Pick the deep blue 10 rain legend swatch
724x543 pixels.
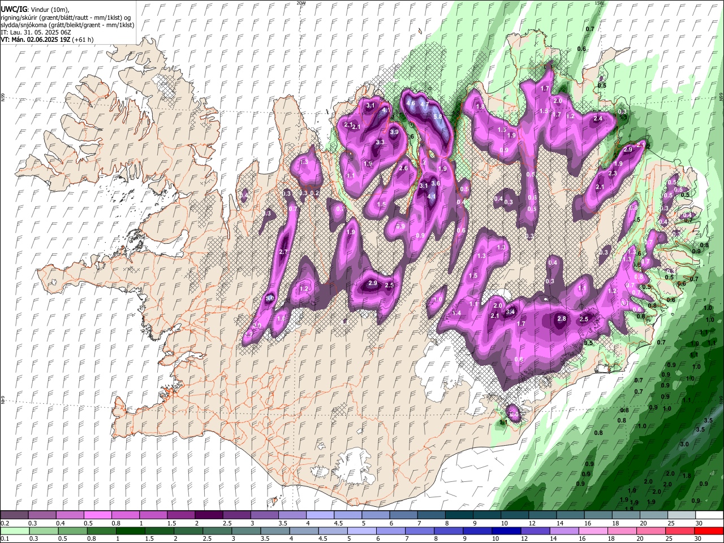point(506,531)
